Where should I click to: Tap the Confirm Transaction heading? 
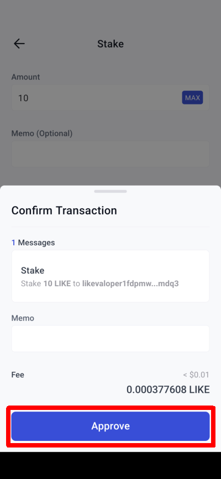[64, 211]
